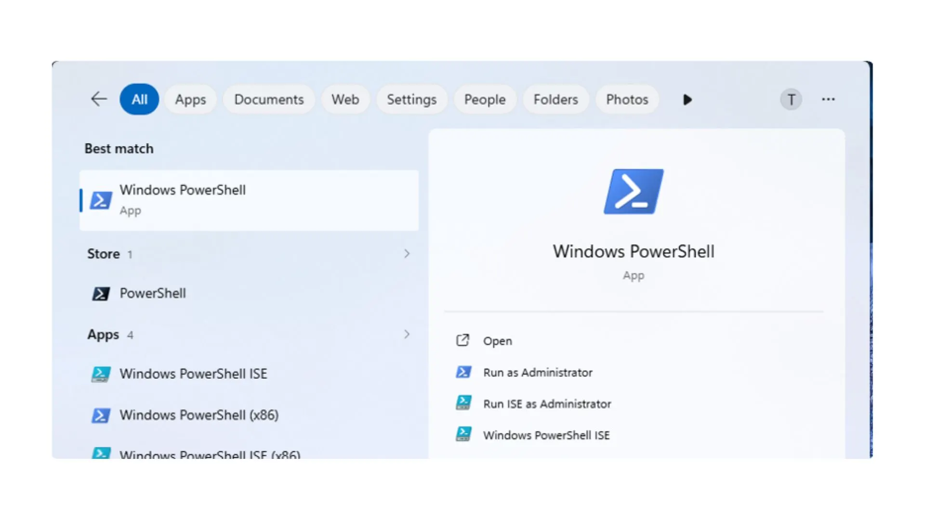This screenshot has height=520, width=925.
Task: Open the three-dot options menu
Action: pos(828,99)
